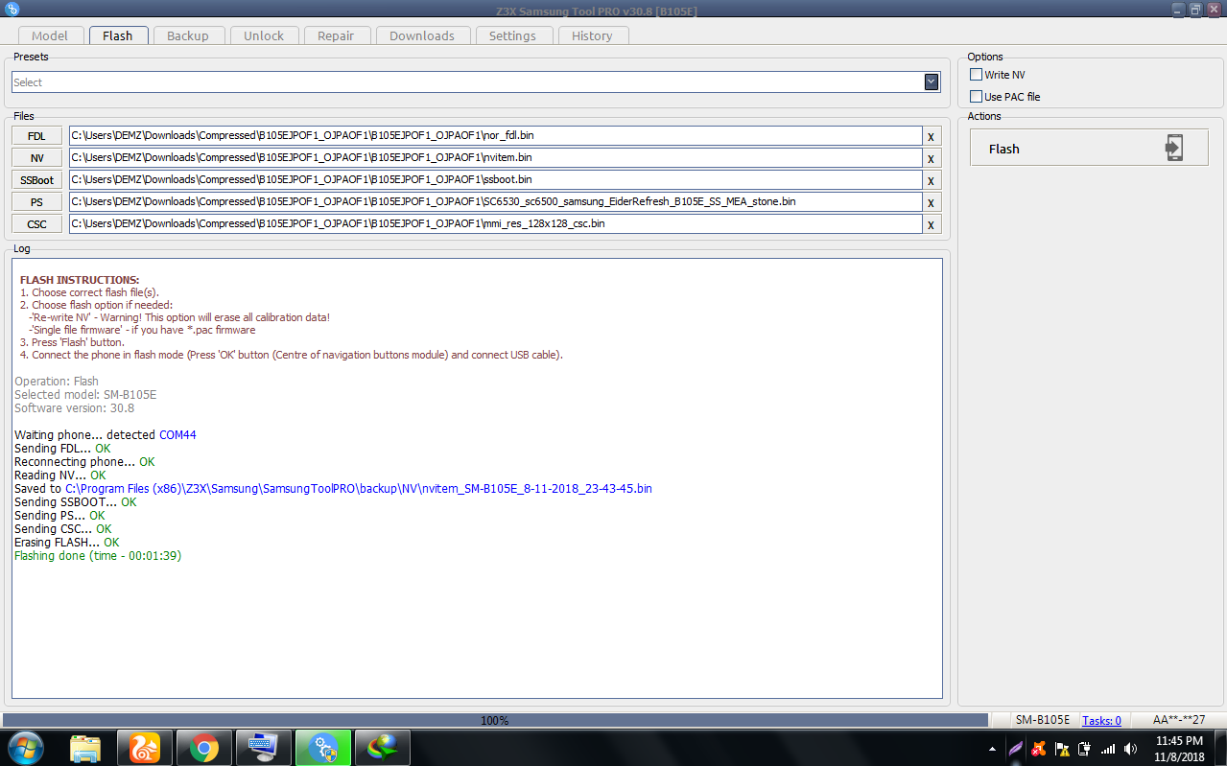This screenshot has height=766, width=1227.
Task: Click the Z3X app icon in title bar
Action: pos(12,10)
